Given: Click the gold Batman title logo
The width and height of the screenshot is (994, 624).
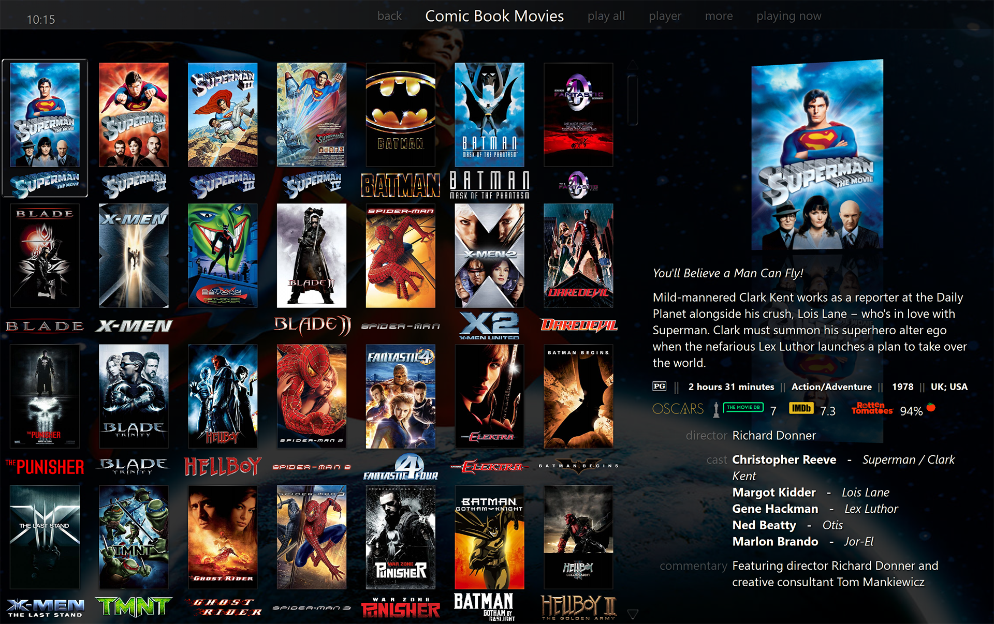Looking at the screenshot, I should (401, 185).
